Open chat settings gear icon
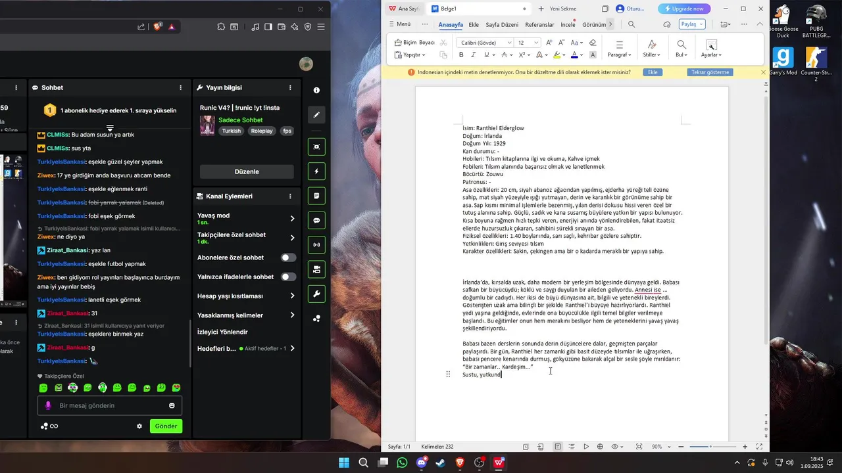 tap(139, 426)
